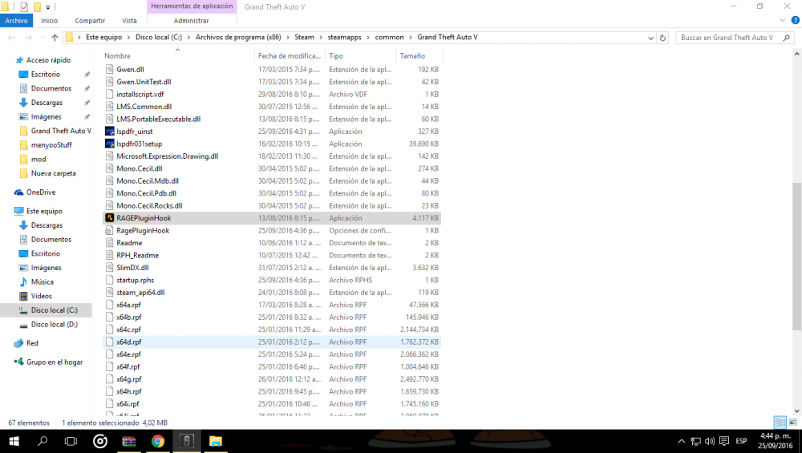Navigate up one folder level
Screen dimensions: 802x453
(55, 38)
